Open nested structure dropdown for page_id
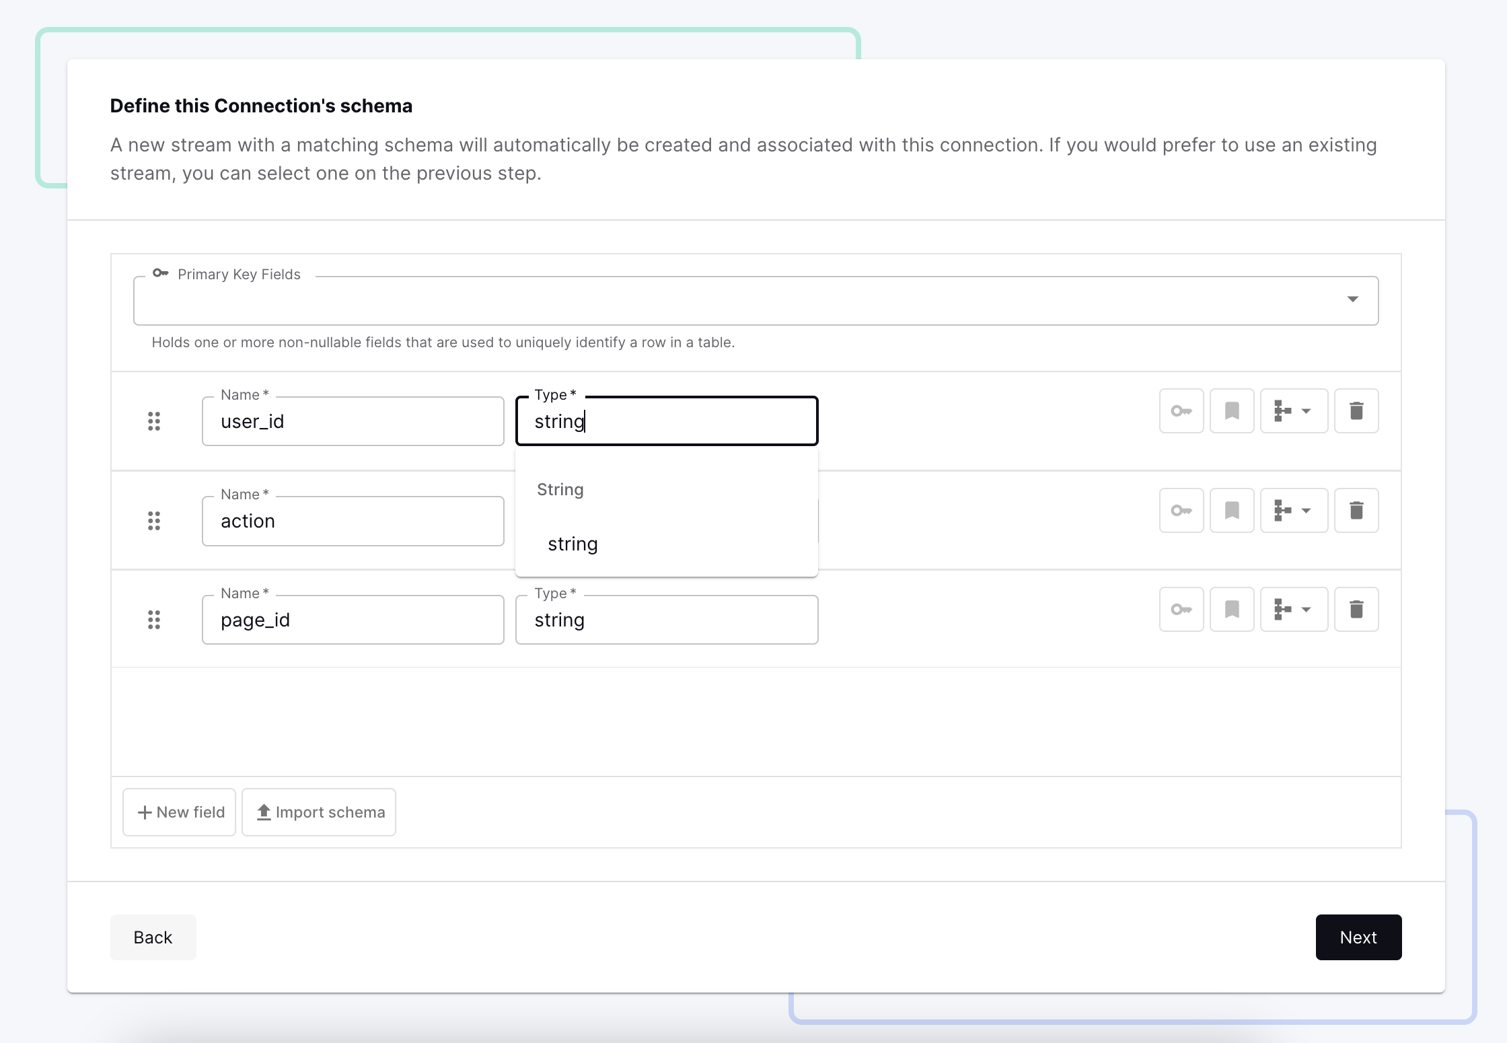 click(1293, 609)
